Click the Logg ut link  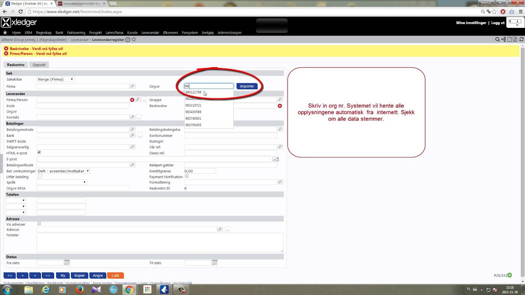pyautogui.click(x=498, y=23)
